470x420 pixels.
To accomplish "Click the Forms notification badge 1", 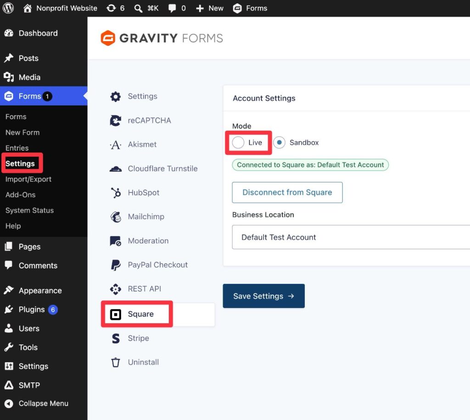I will point(47,96).
